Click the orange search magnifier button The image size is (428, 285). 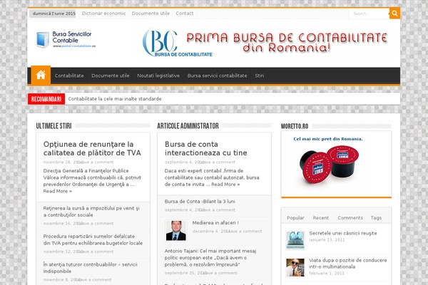pos(394,14)
